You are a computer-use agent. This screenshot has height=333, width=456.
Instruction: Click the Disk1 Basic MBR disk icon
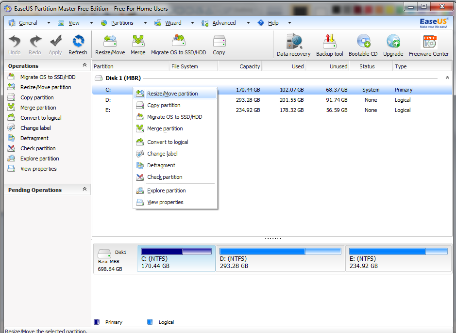point(104,254)
